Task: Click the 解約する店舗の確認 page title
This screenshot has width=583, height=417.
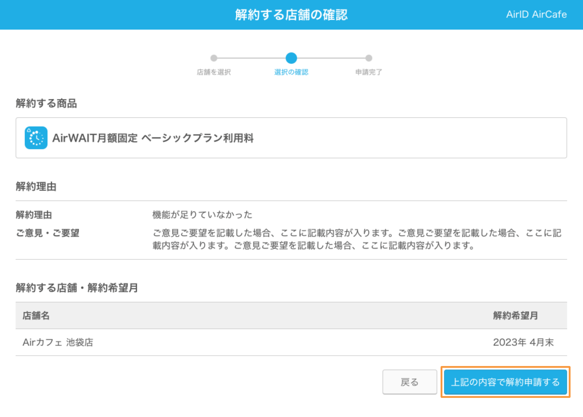Action: (x=291, y=15)
